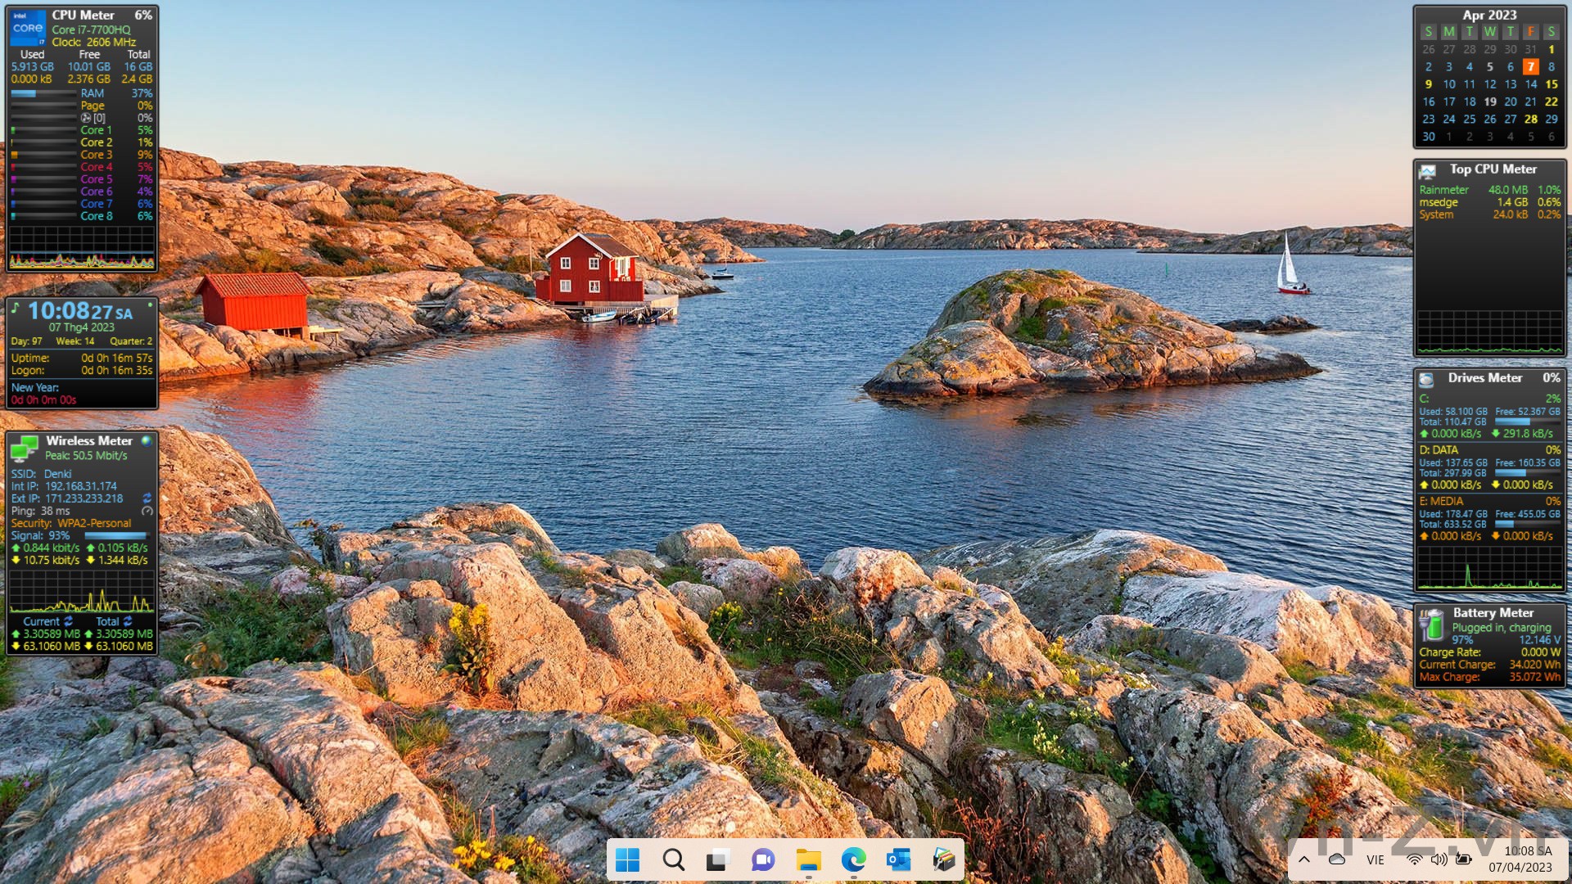Launch Microsoft Edge from the taskbar
The height and width of the screenshot is (884, 1572).
pyautogui.click(x=853, y=859)
